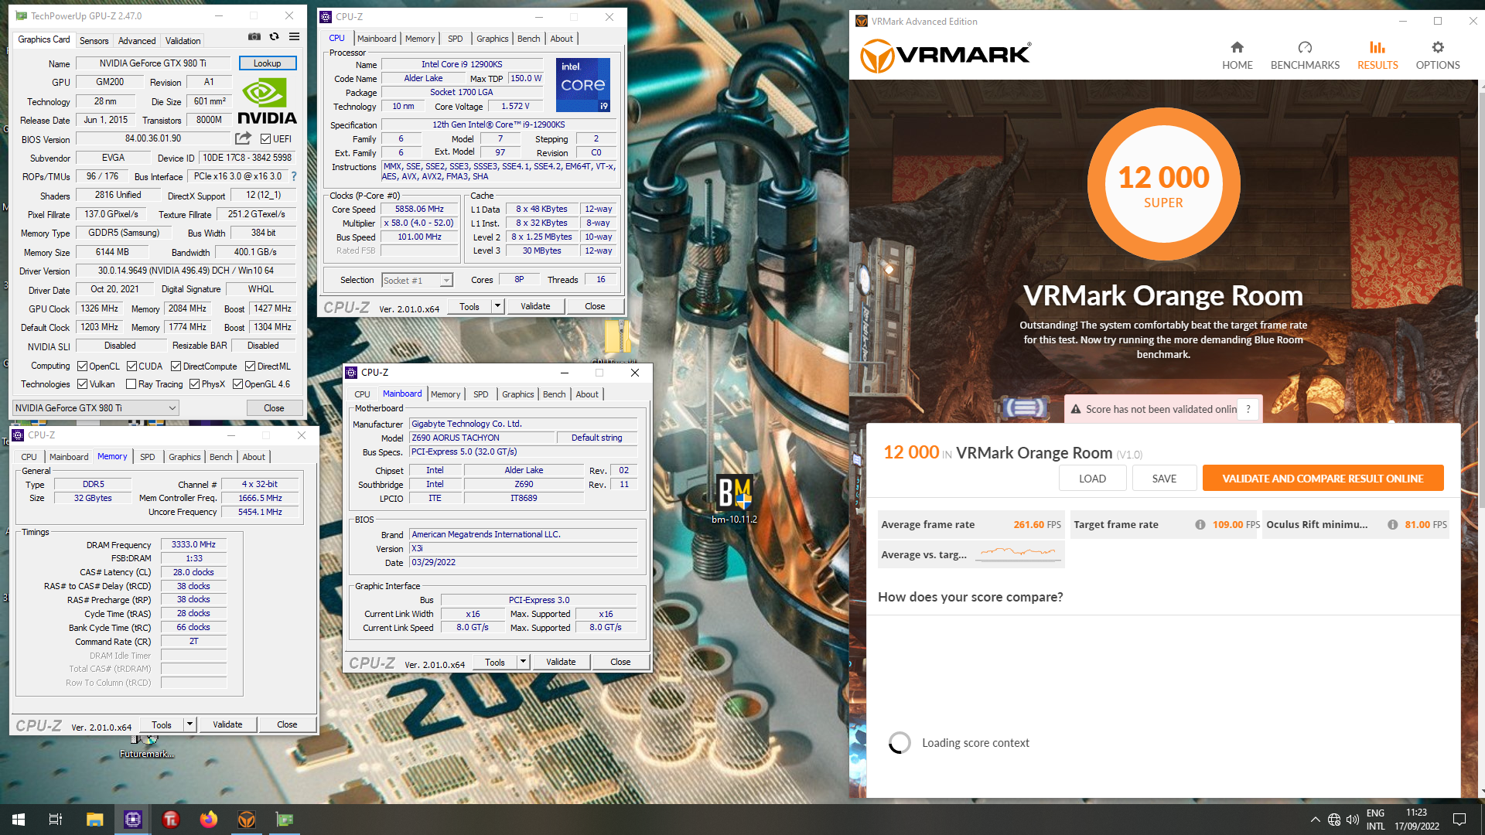The image size is (1485, 835).
Task: Toggle OpenCL checkbox
Action: click(x=83, y=366)
